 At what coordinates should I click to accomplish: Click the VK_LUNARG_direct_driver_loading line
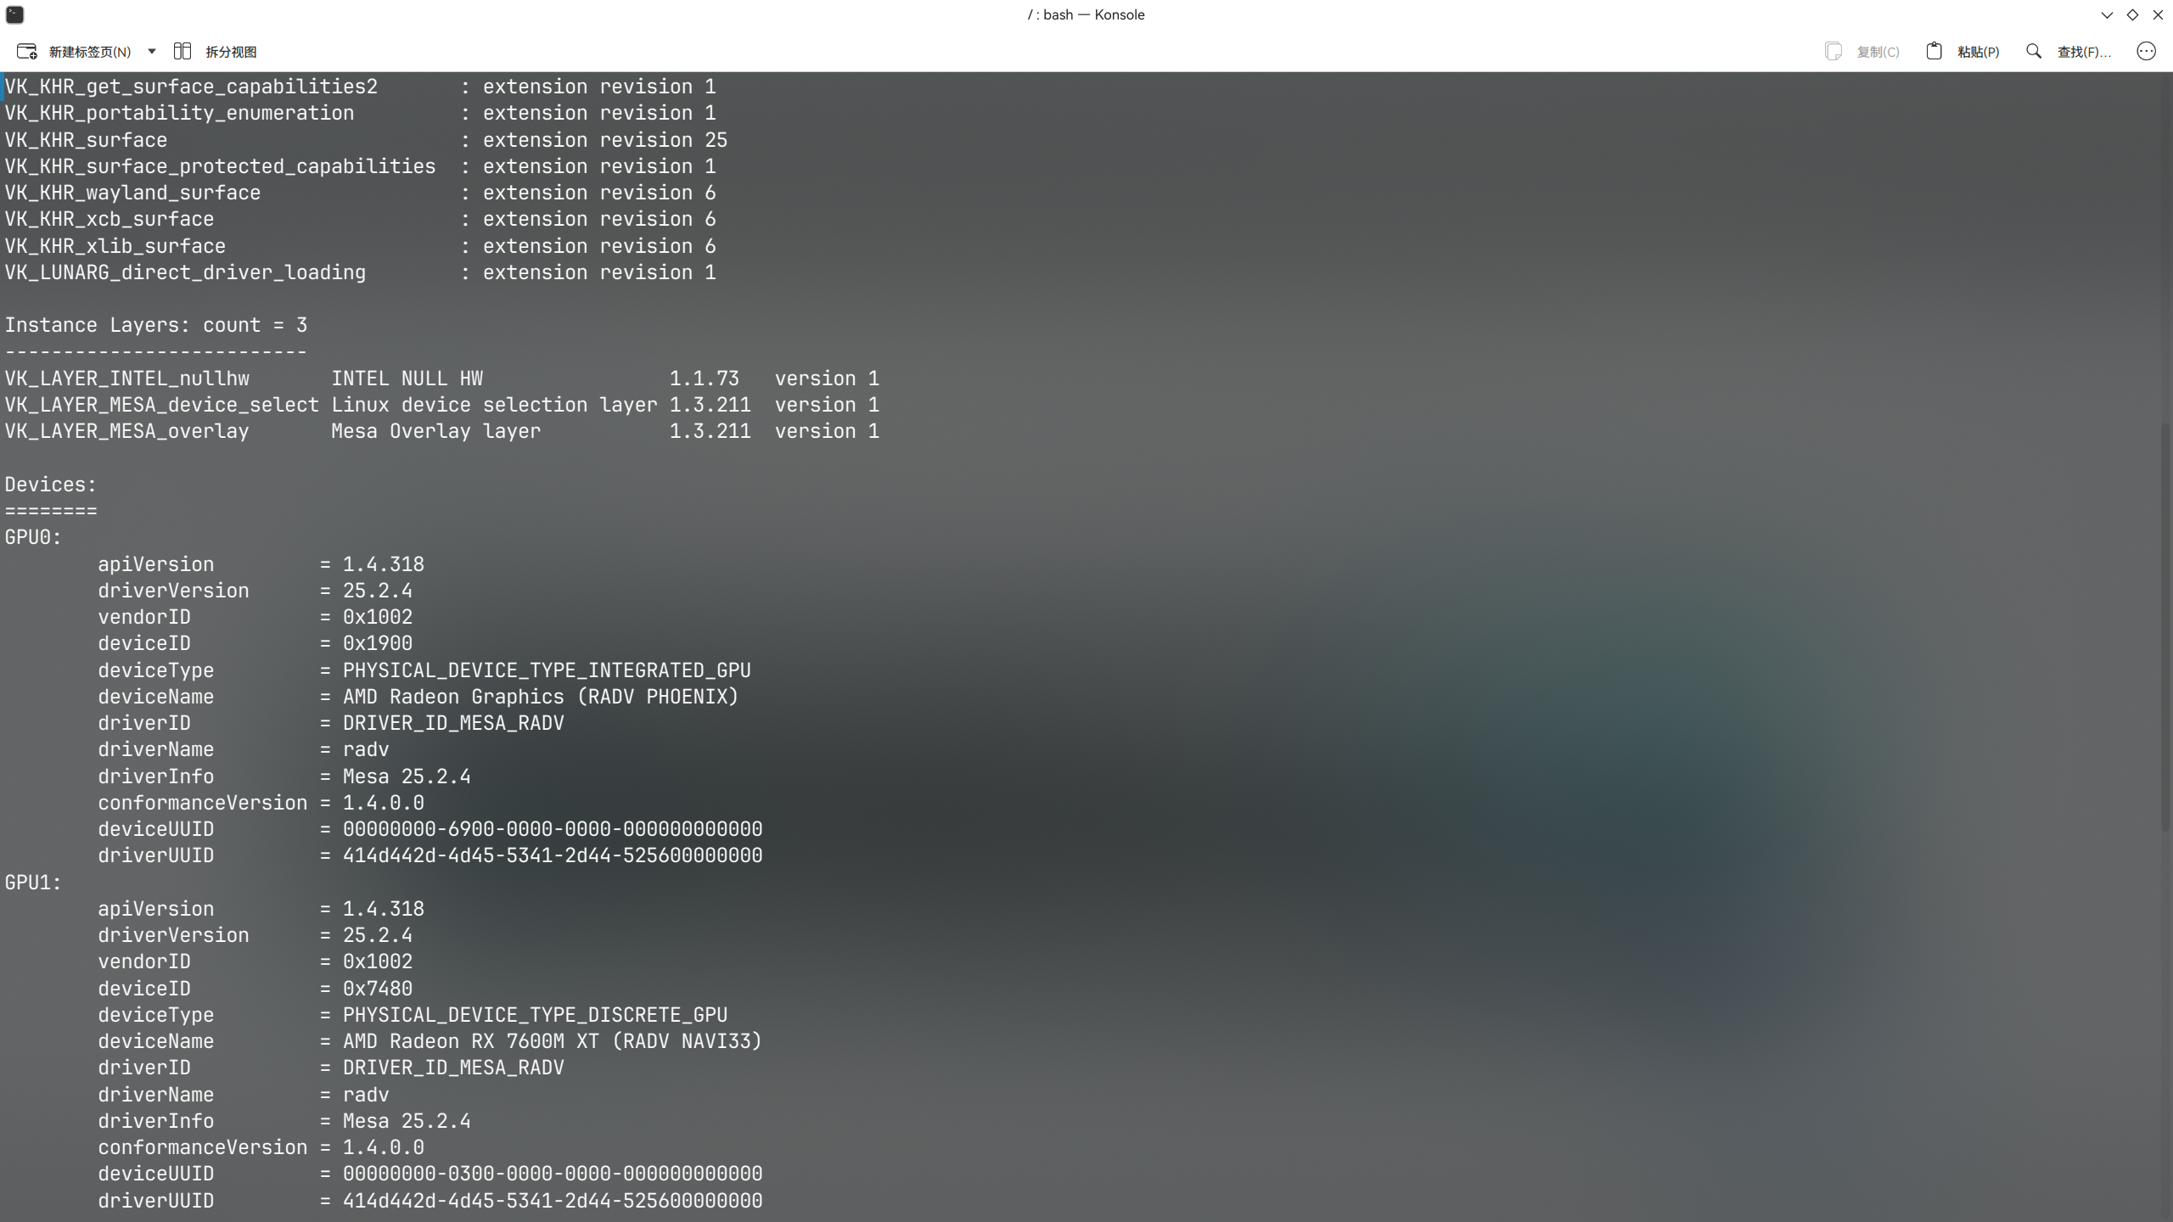[361, 272]
